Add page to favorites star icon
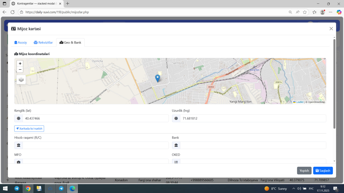The image size is (344, 193). (305, 12)
